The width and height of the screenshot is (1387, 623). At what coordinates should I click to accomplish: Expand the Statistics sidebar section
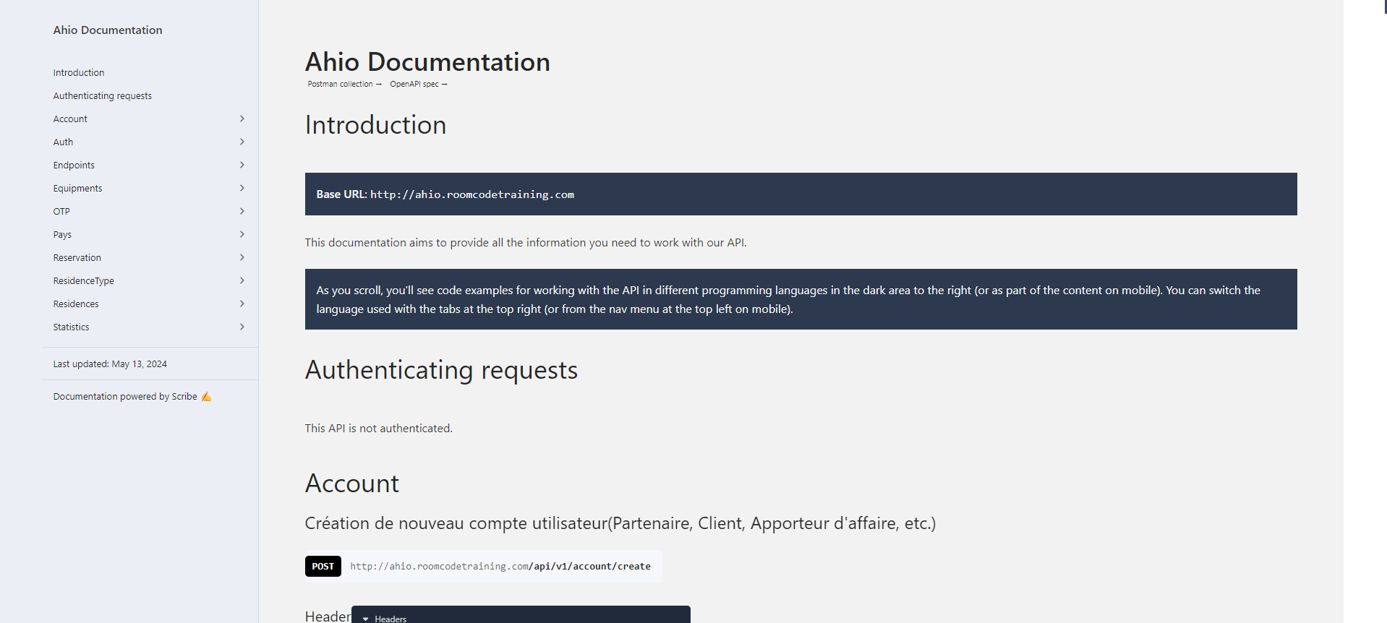pyautogui.click(x=242, y=327)
